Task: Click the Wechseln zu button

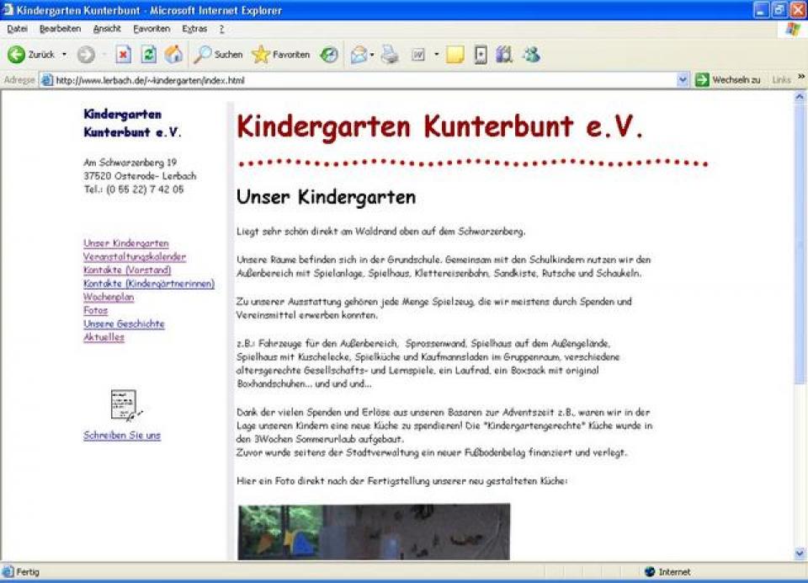Action: 728,80
